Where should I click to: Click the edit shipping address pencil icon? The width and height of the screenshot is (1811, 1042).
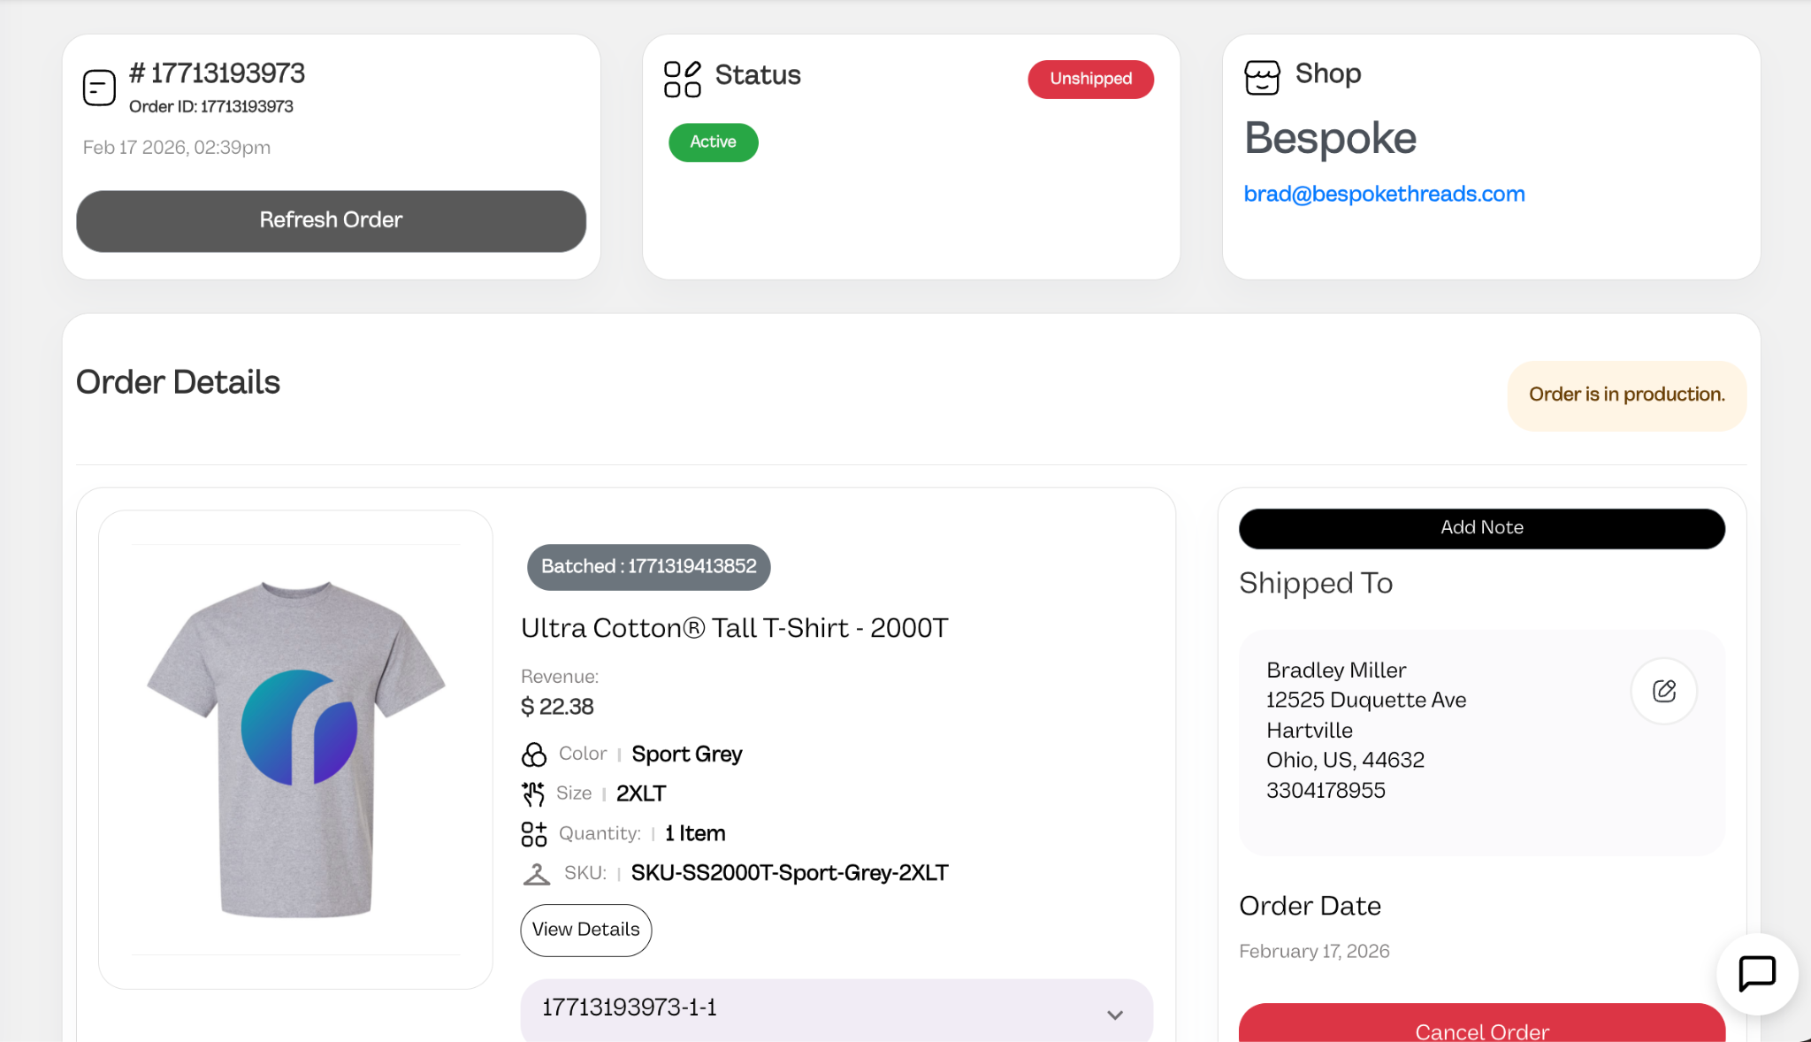pos(1664,691)
